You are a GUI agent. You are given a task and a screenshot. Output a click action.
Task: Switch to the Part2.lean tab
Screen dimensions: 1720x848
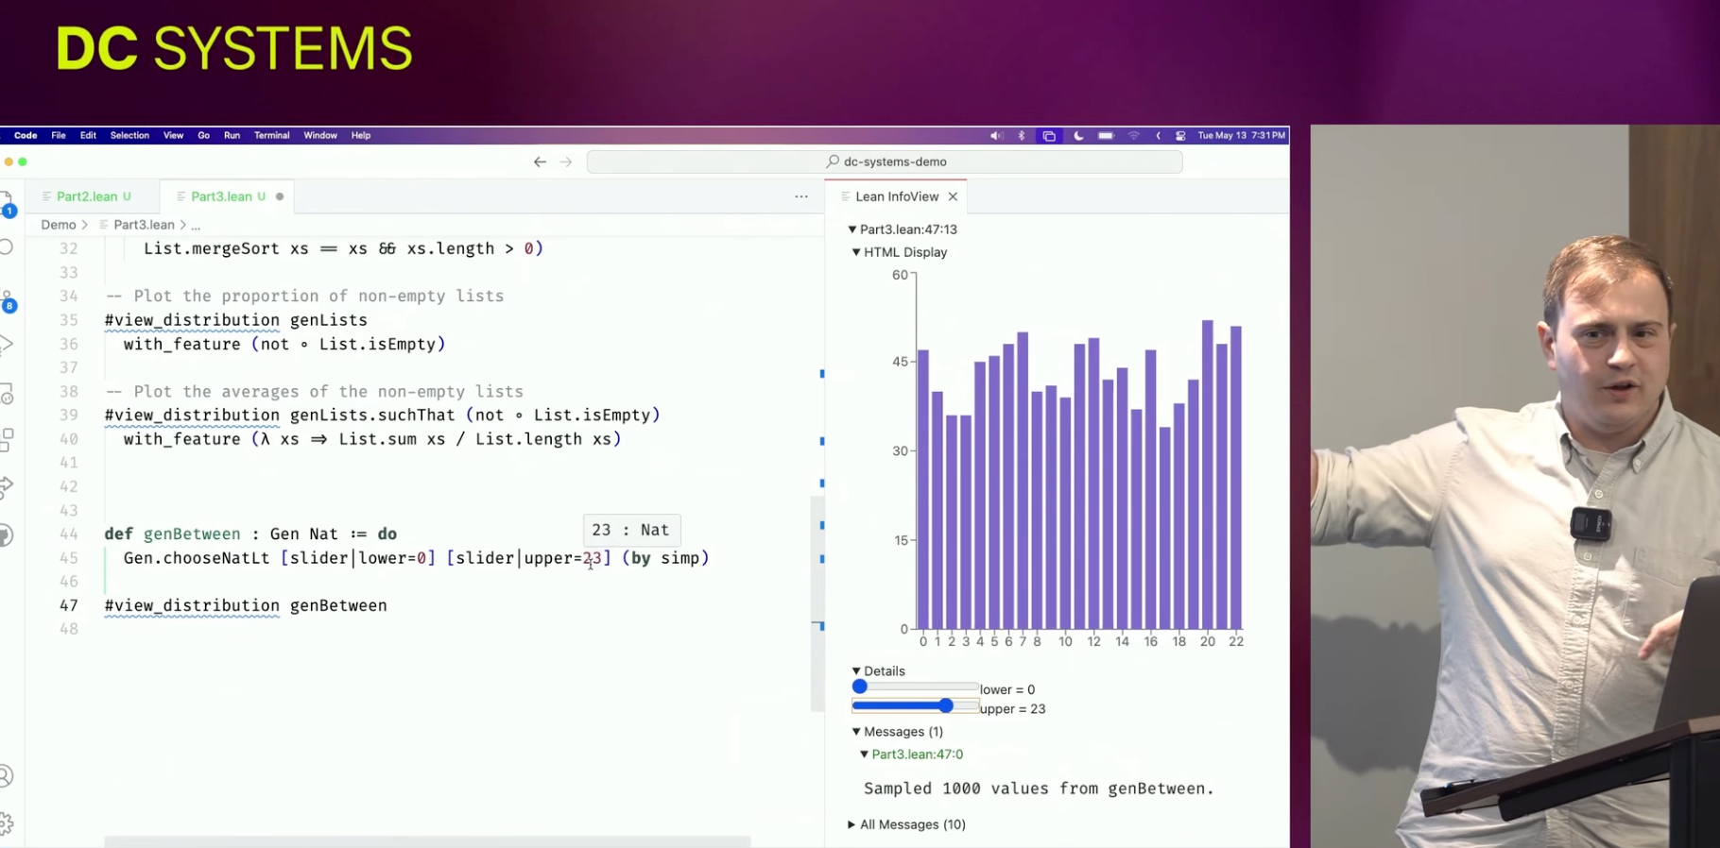[x=86, y=196]
